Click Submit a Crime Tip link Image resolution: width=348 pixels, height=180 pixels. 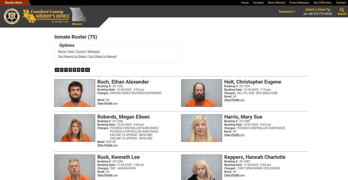click(318, 10)
